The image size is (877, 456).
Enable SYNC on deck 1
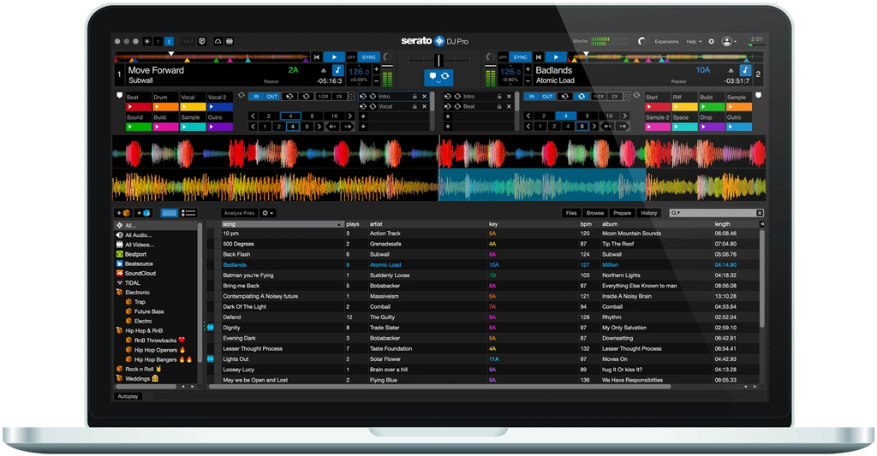(x=368, y=57)
